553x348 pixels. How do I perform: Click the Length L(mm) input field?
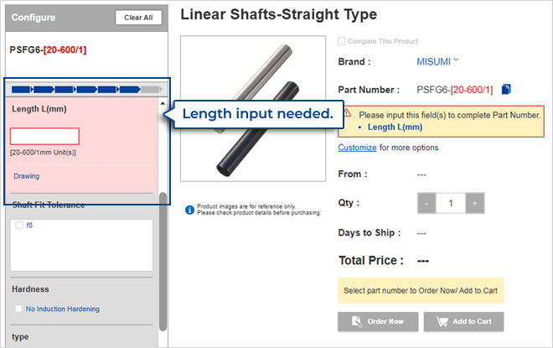(x=44, y=136)
